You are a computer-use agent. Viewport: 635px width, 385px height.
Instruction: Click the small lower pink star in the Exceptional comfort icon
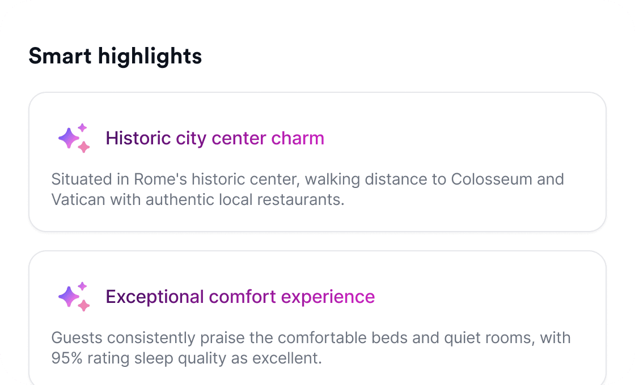point(83,306)
